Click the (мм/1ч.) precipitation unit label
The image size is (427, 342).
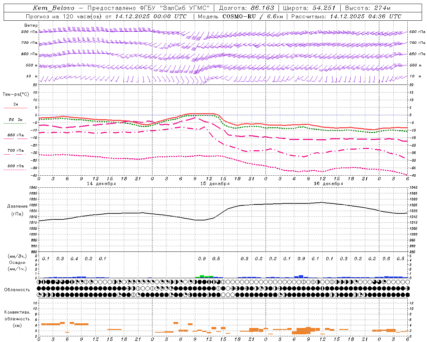click(17, 269)
